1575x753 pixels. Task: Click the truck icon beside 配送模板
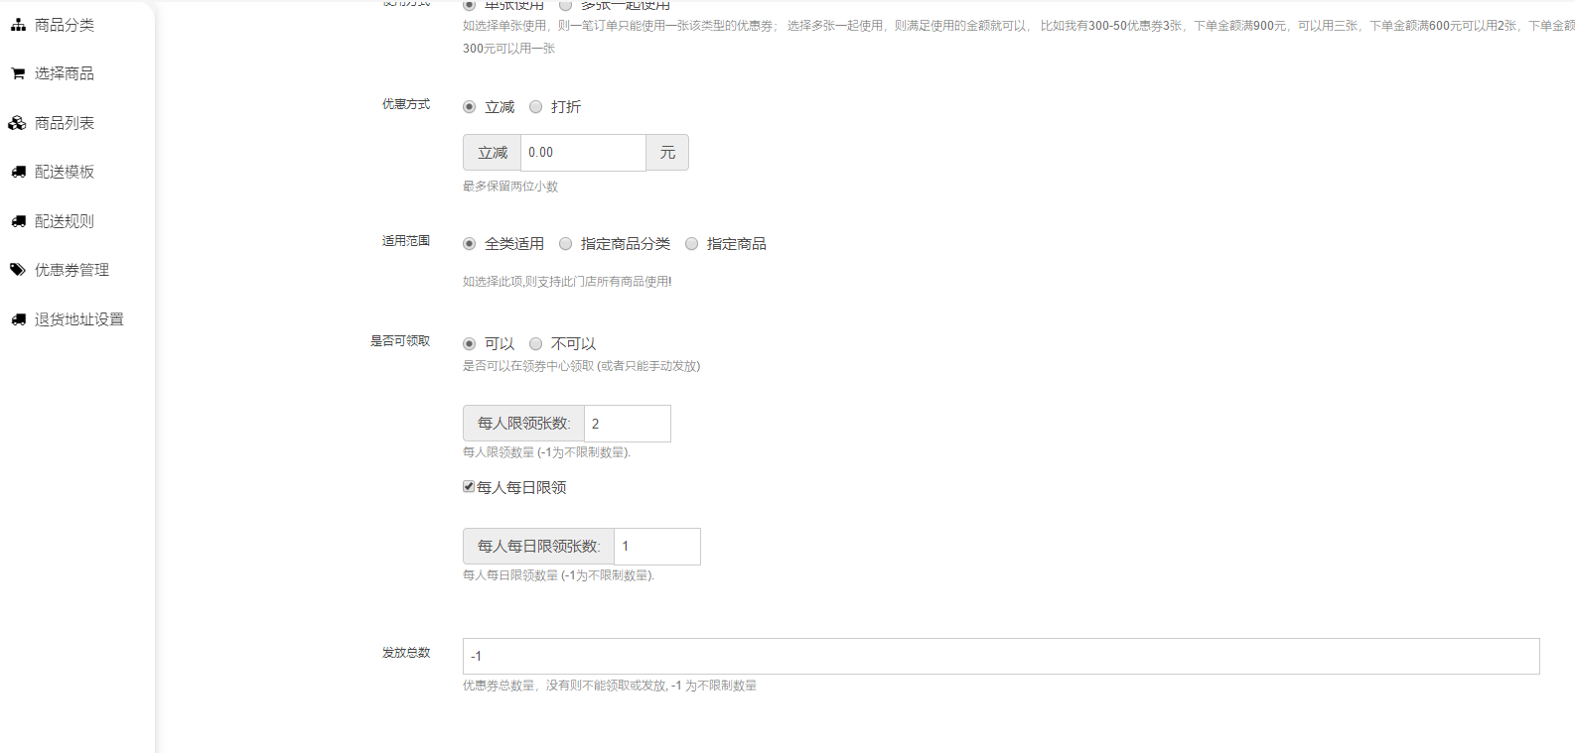point(18,172)
